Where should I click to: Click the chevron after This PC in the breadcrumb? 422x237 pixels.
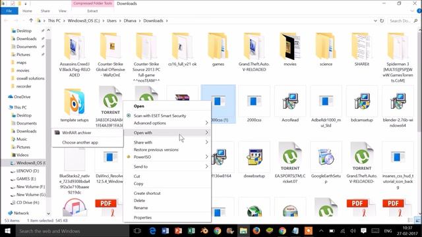click(x=64, y=20)
